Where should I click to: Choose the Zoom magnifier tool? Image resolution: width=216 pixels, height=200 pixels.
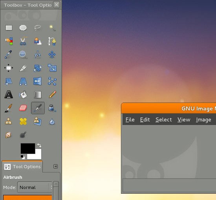23,55
